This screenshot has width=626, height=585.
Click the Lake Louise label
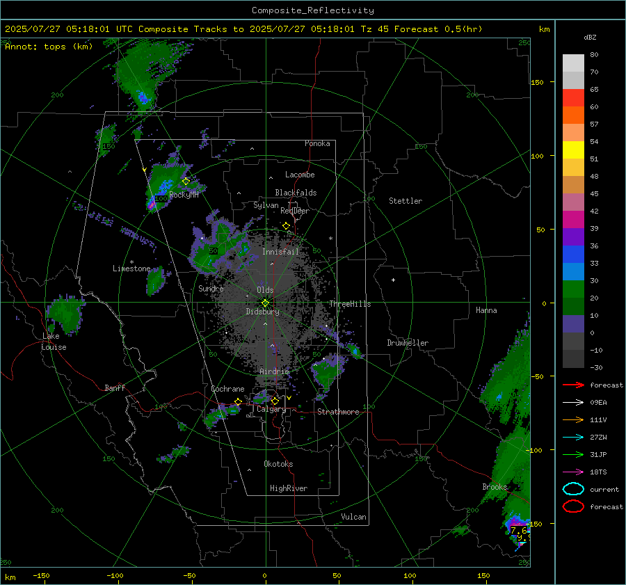pos(54,342)
